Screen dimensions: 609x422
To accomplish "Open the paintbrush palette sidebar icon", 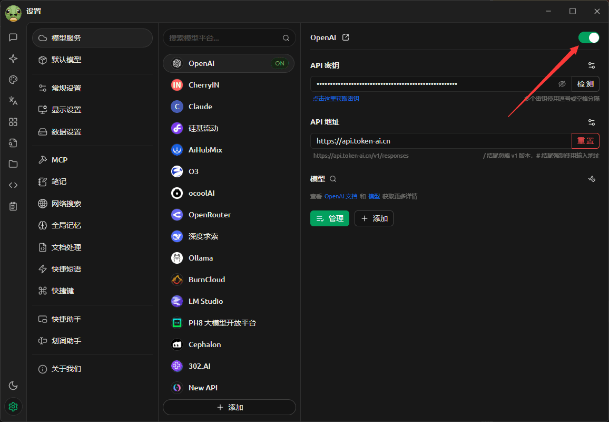I will (13, 80).
